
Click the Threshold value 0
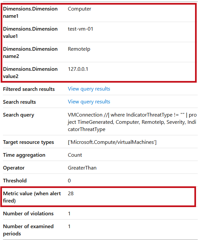(x=69, y=181)
